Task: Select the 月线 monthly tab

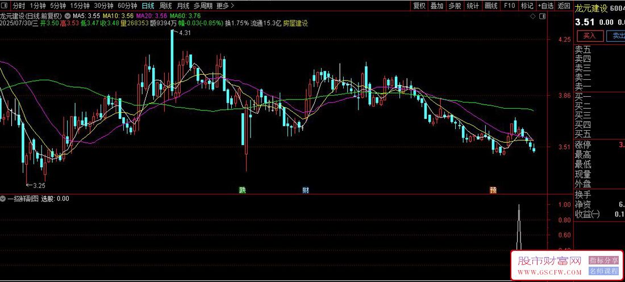Action: (x=183, y=6)
